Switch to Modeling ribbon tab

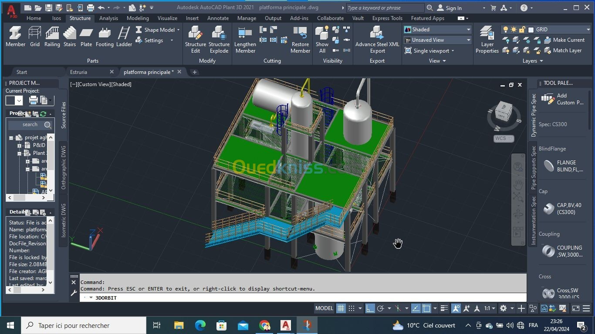coord(138,18)
